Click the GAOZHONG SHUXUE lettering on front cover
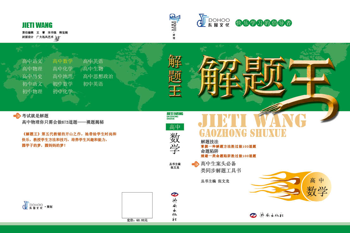The height and width of the screenshot is (233, 350). pyautogui.click(x=243, y=133)
